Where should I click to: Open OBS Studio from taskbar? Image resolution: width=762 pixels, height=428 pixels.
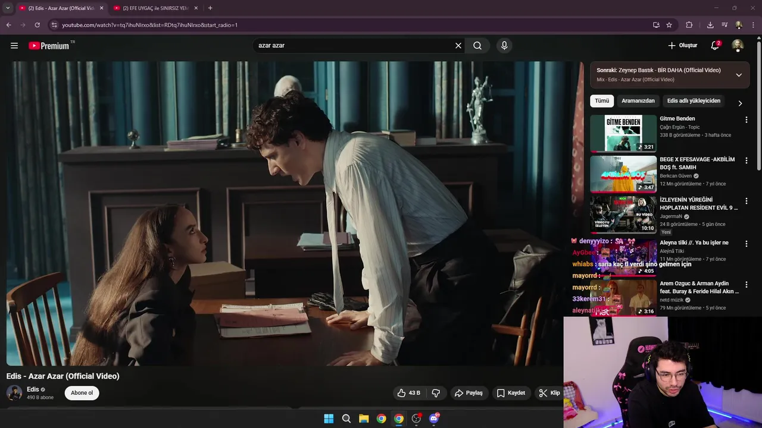click(x=416, y=418)
